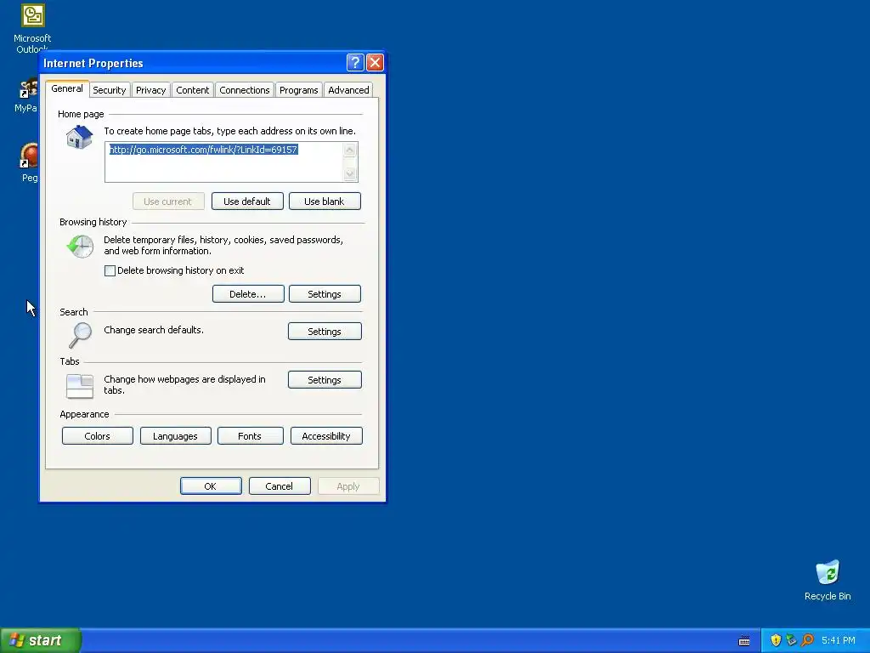Click the Browsing history clock icon
Image resolution: width=870 pixels, height=653 pixels.
coord(81,246)
